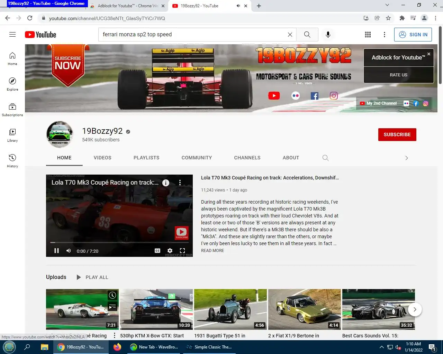Mute the featured video volume

pos(69,251)
